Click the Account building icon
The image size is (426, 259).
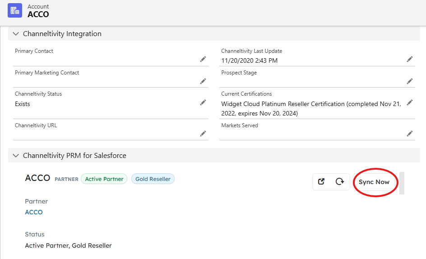(x=15, y=10)
